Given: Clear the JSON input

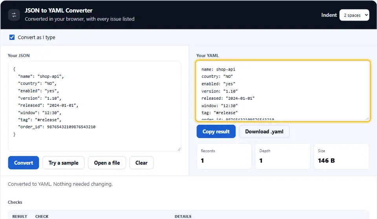Looking at the screenshot, I should pyautogui.click(x=141, y=163).
